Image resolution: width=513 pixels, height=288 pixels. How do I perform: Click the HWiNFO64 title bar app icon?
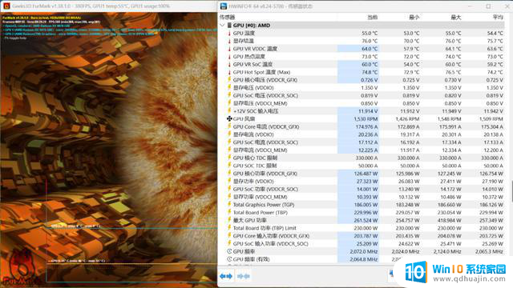click(224, 6)
